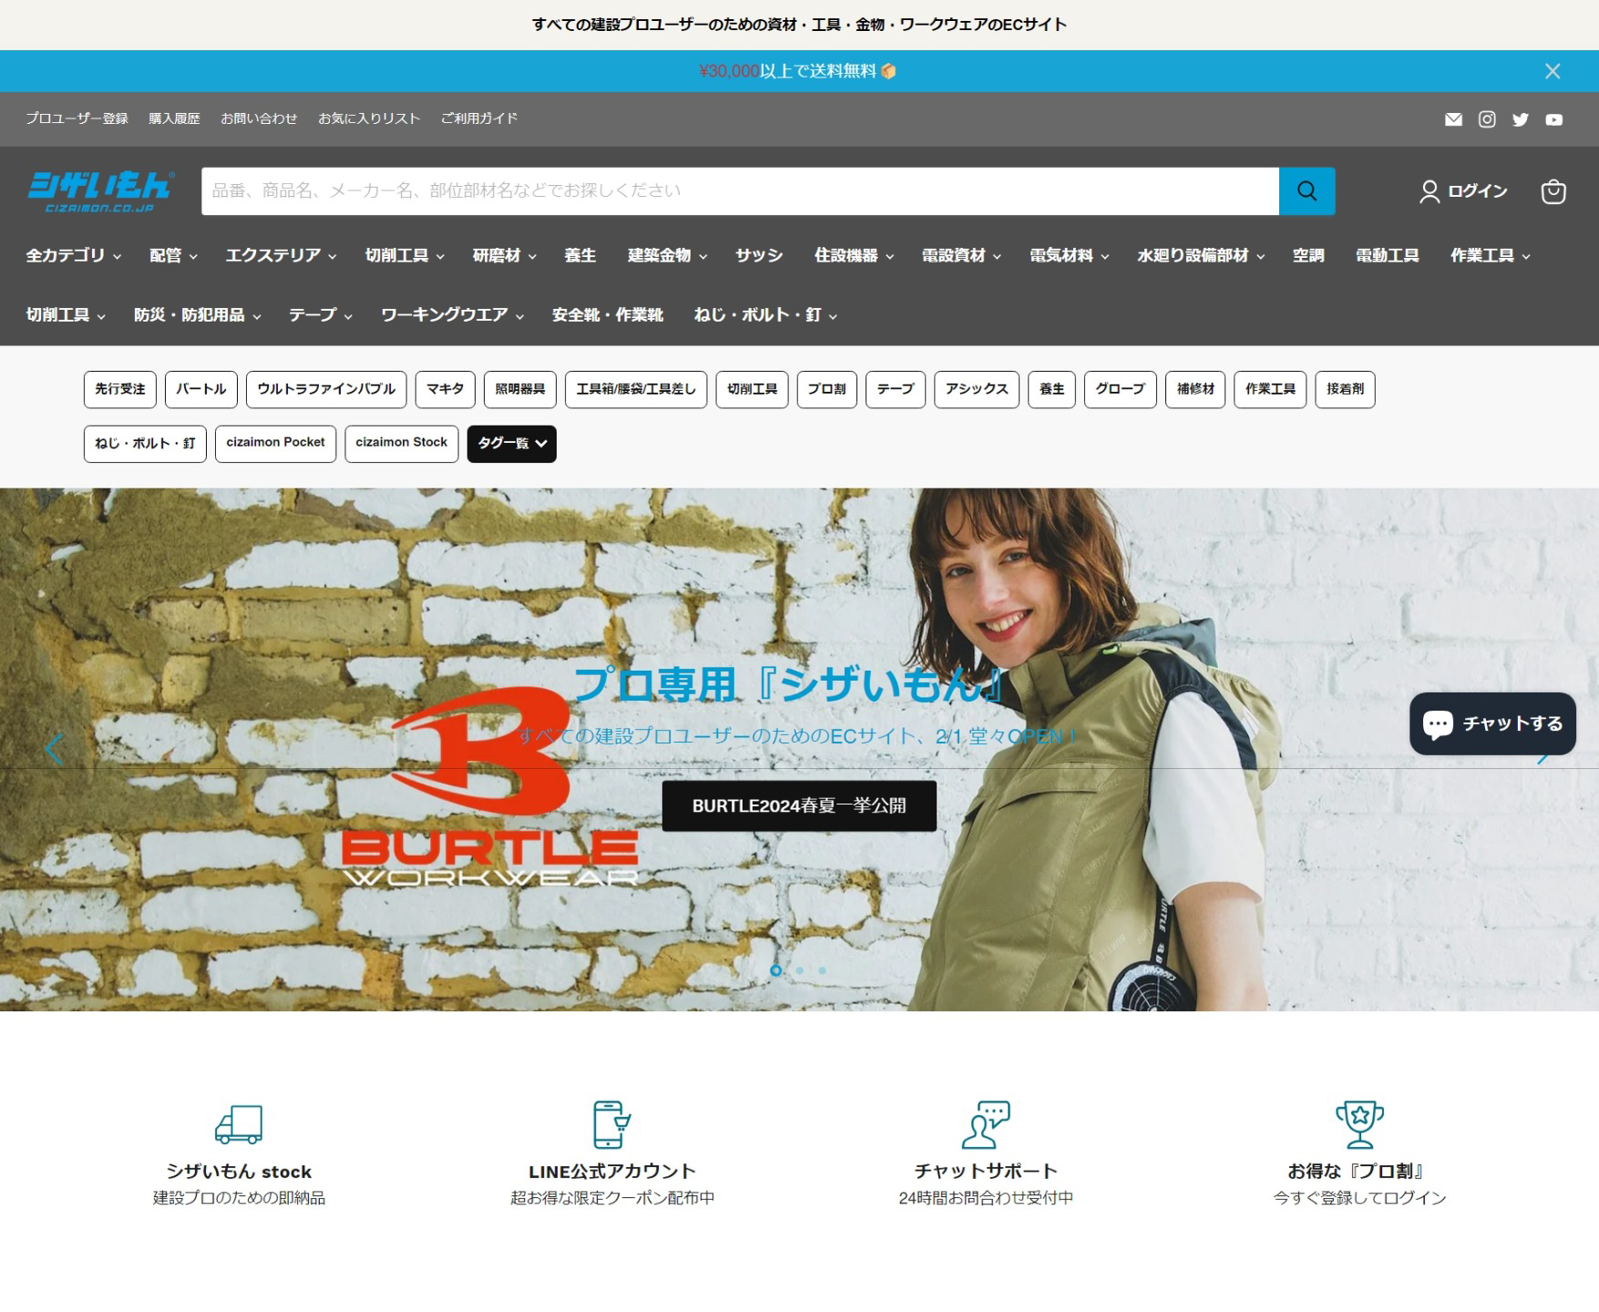Screen dimensions: 1599x1312
Task: Select the マキタ tag
Action: [x=445, y=389]
